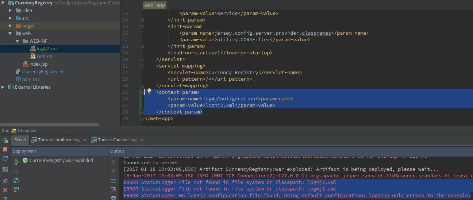This screenshot has height=200, width=473.
Task: Collapse the WEB-INF folder
Action: pos(18,41)
